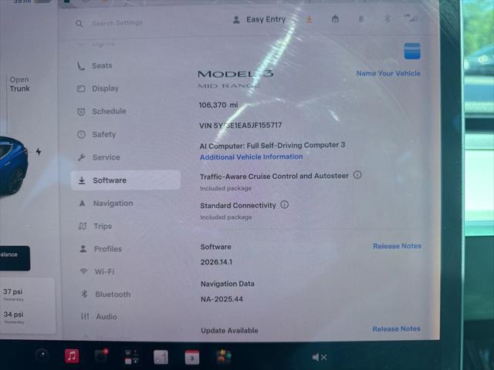Tap the Wi-Fi signal icon in sidebar
This screenshot has height=370, width=494.
tap(83, 271)
